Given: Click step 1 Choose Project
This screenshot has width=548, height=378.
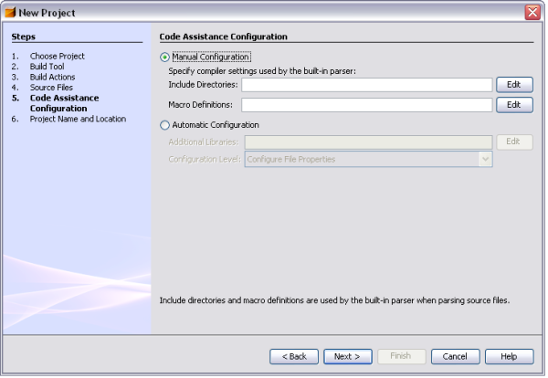Looking at the screenshot, I should [x=58, y=57].
